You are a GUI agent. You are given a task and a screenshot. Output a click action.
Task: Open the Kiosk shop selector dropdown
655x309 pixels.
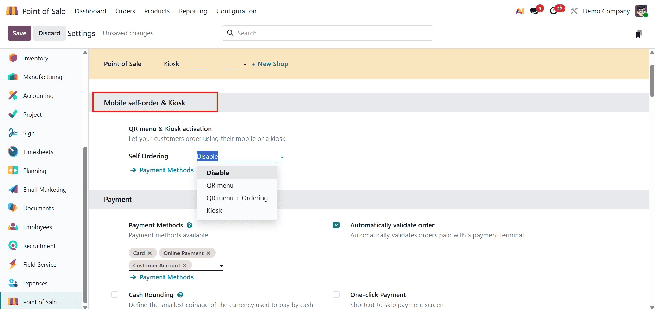tap(244, 64)
